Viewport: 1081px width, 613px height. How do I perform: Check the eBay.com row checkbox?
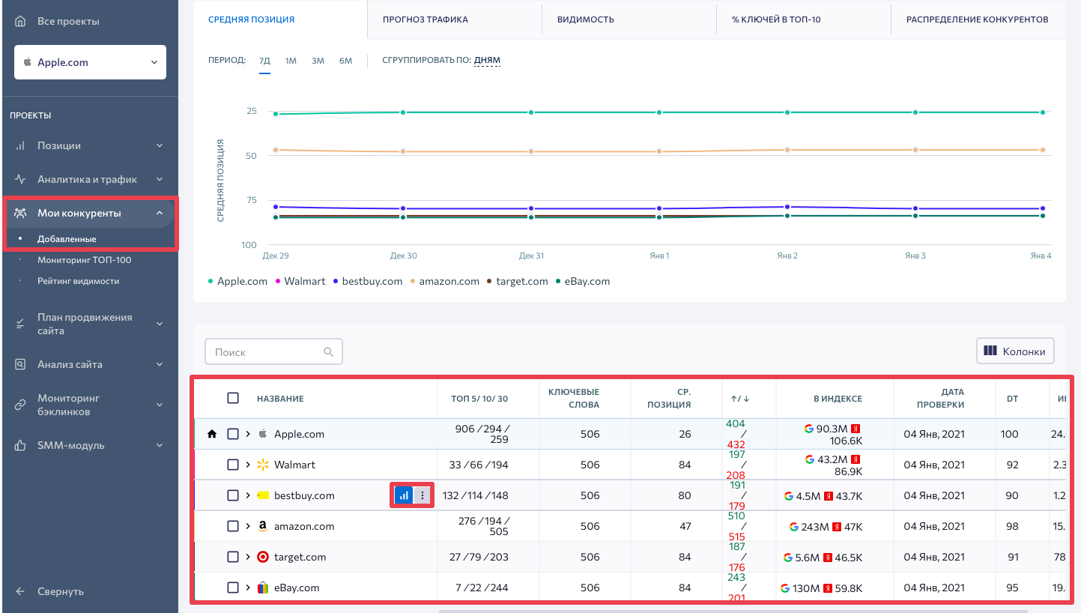pos(233,588)
